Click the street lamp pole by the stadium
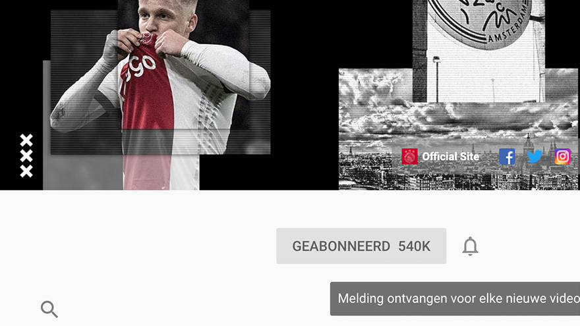 click(x=437, y=80)
